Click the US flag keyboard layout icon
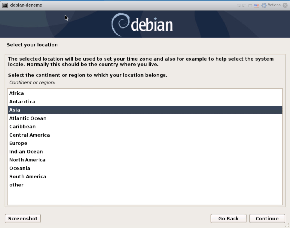 pos(256,6)
